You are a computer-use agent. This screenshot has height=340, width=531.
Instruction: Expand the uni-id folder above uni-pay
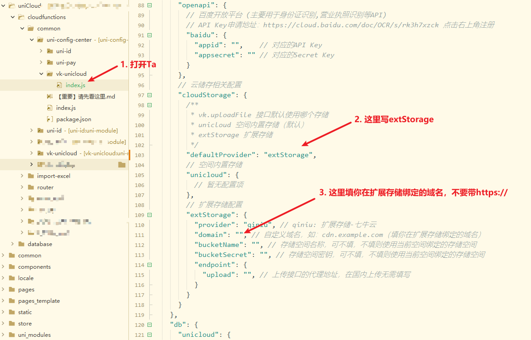click(41, 51)
